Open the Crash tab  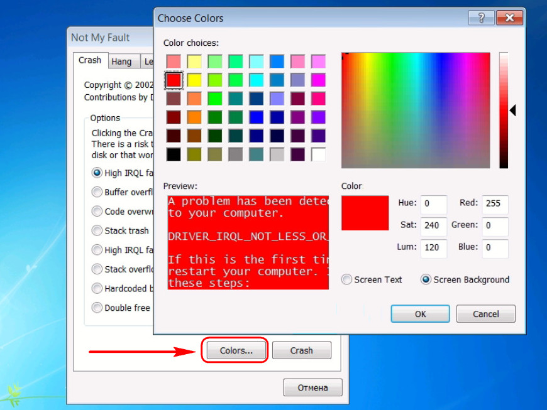pos(90,60)
